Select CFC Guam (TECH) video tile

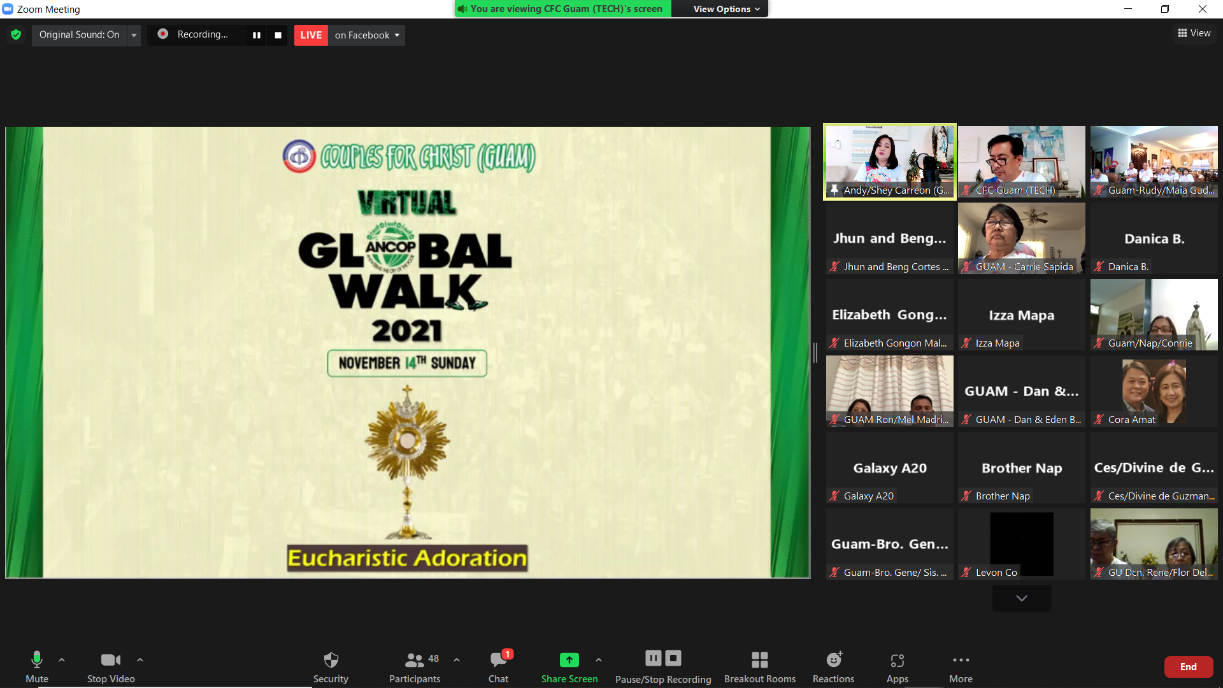[x=1022, y=162]
